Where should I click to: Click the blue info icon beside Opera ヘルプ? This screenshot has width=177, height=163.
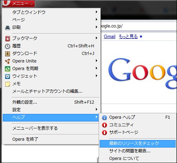(104, 118)
